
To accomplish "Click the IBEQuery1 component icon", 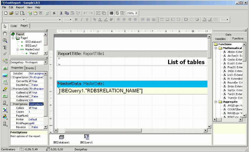I will 87,137.
